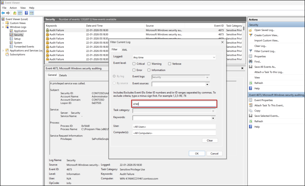Click OK to apply the filter
The image size is (305, 186).
click(x=197, y=153)
